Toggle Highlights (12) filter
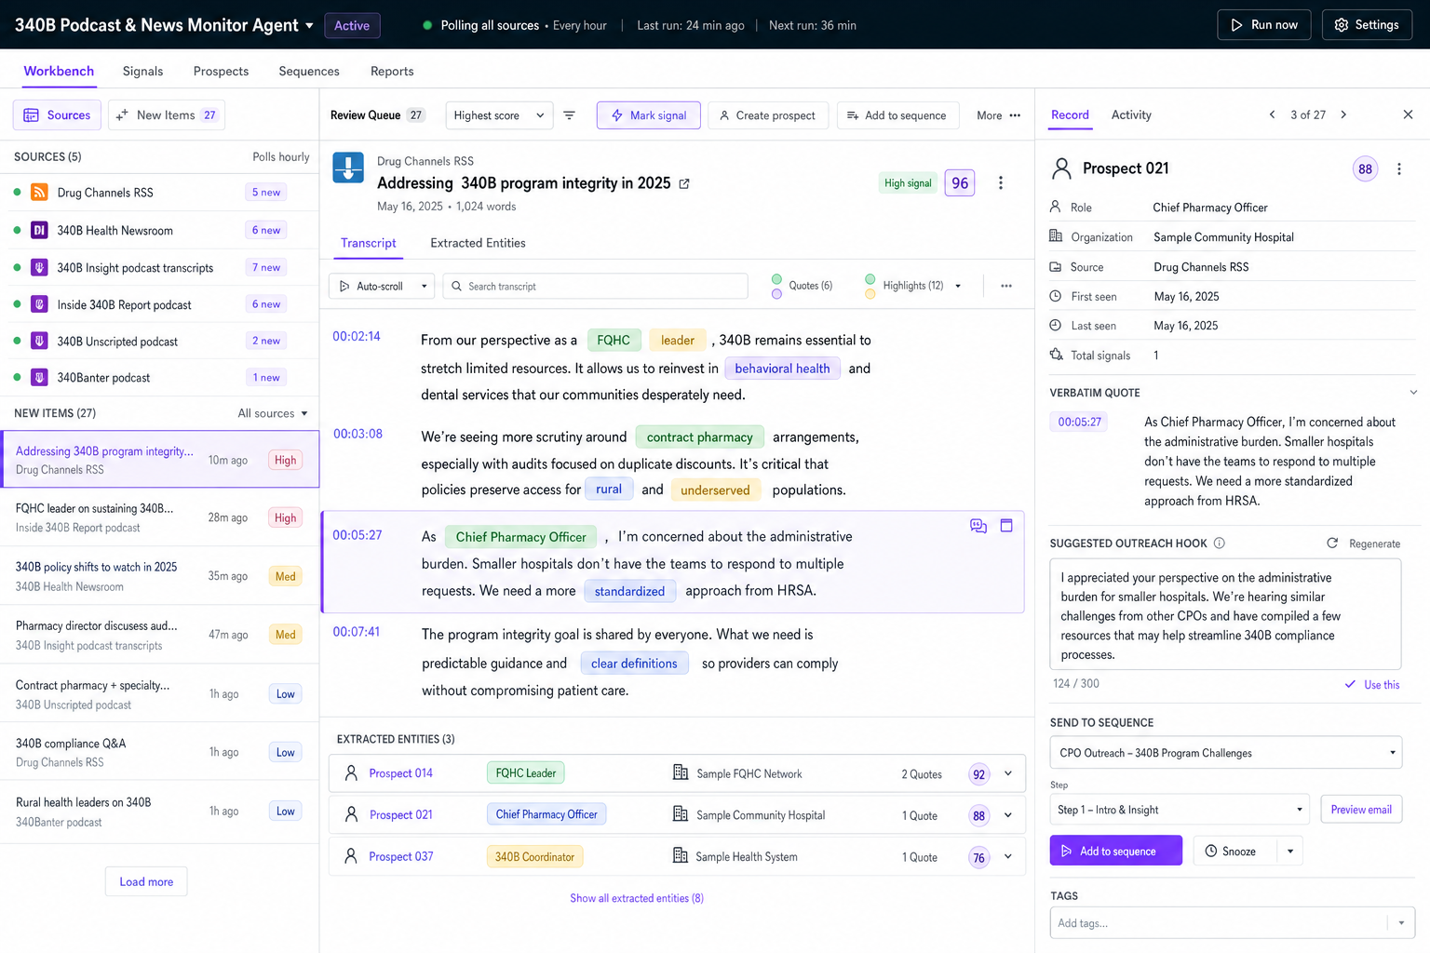The image size is (1430, 953). tap(904, 286)
